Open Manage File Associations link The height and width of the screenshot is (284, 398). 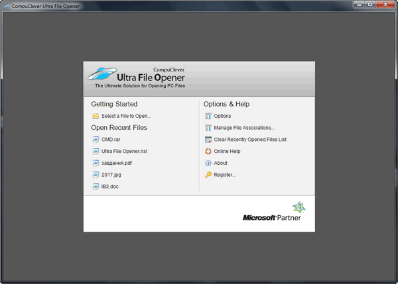click(x=244, y=128)
